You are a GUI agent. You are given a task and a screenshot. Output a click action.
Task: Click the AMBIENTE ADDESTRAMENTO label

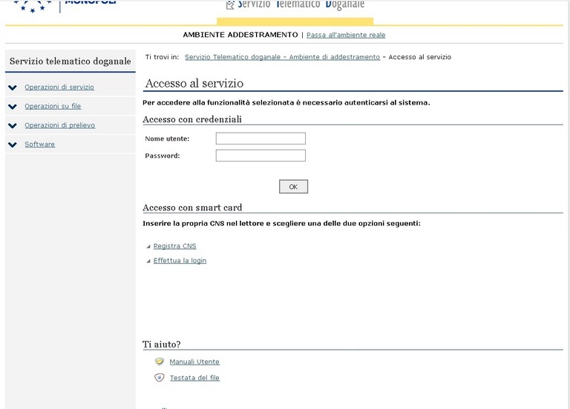pos(240,35)
